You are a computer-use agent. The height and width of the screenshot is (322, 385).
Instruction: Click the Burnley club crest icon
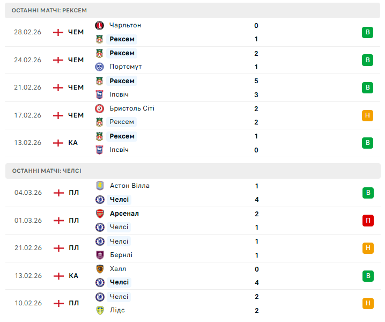point(99,255)
